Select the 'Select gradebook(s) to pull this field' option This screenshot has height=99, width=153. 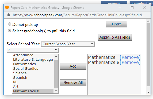(x=10, y=31)
